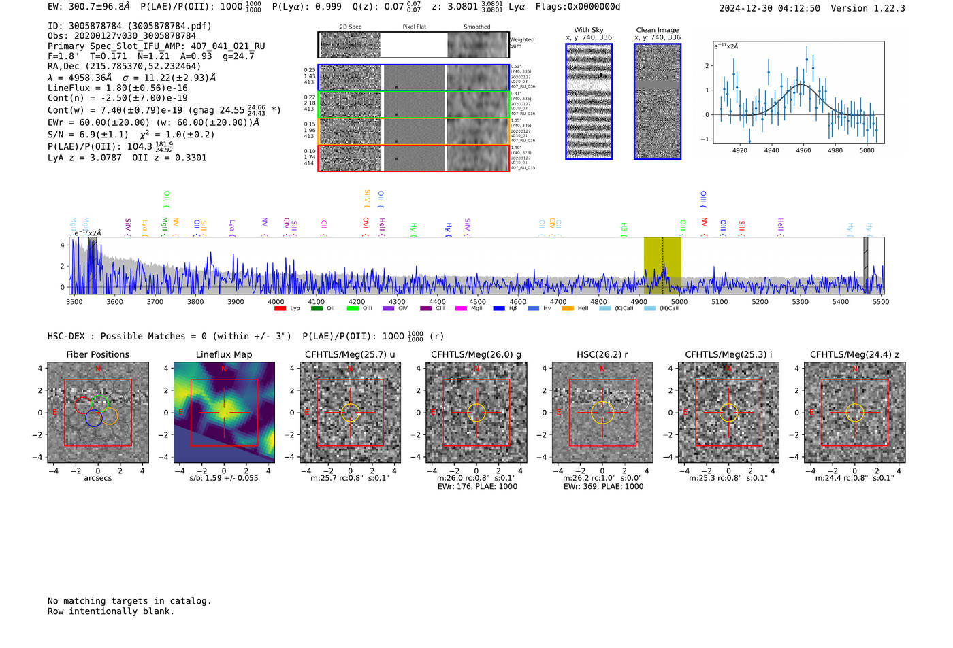This screenshot has height=648, width=953.
Task: Open the CFHTLS/Meg(26.0) g cutout
Action: 476,413
